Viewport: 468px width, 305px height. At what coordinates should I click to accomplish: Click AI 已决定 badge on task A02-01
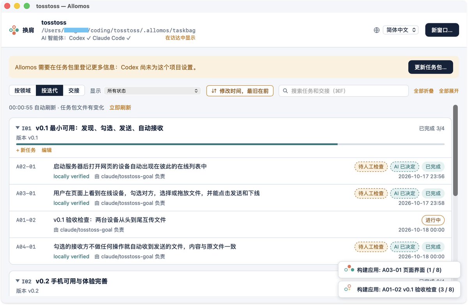[404, 166]
